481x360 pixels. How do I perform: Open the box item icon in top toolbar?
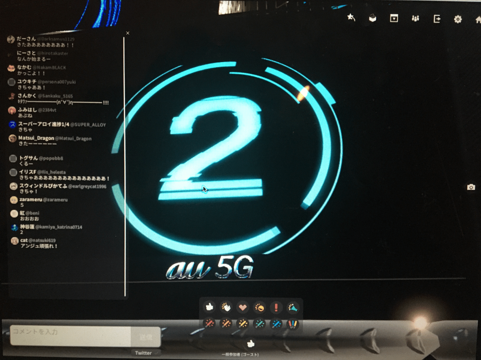click(372, 18)
